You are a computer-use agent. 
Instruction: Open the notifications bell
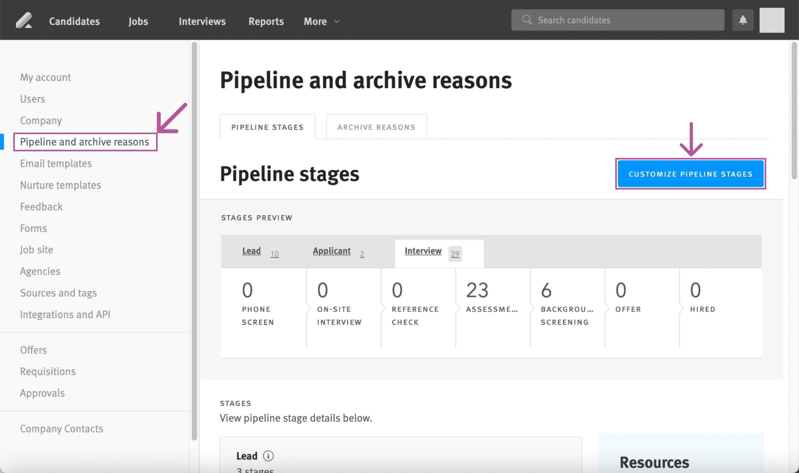click(743, 20)
